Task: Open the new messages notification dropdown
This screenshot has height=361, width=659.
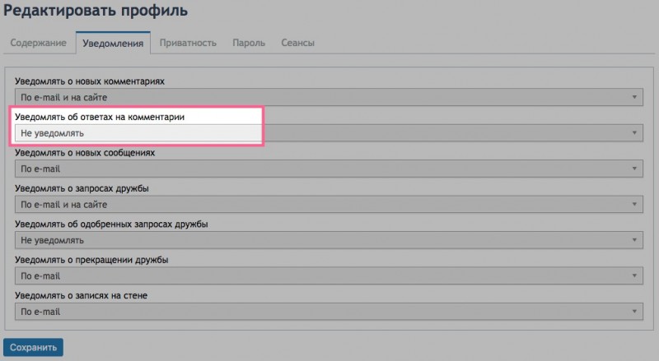Action: [329, 169]
